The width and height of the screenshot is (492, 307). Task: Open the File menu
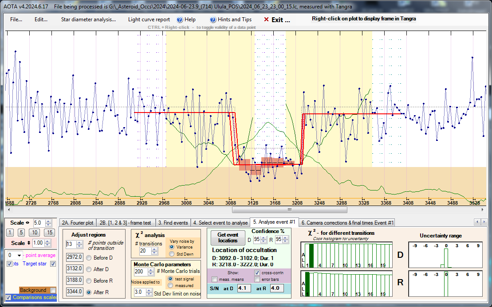coord(16,19)
